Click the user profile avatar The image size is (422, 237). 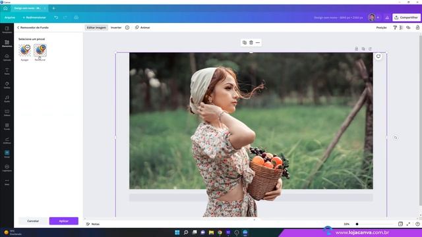372,18
